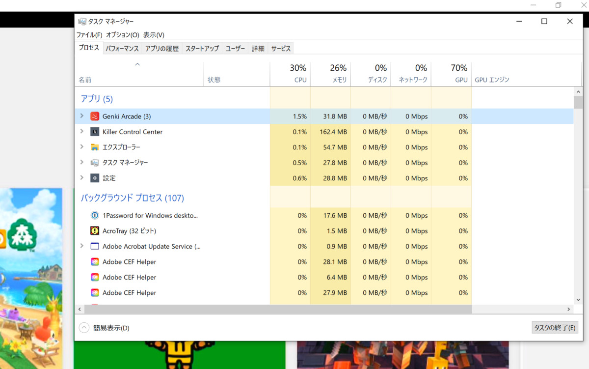Switch to the ユーザー tab
Screen dimensions: 589x369
[x=235, y=49]
